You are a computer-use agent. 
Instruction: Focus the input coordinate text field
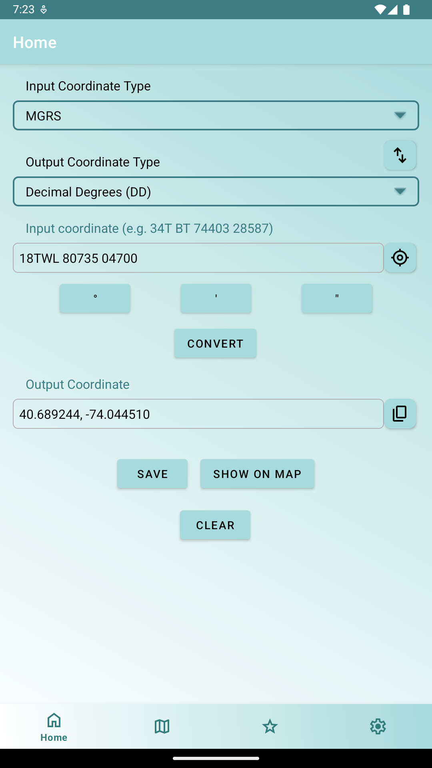click(198, 258)
